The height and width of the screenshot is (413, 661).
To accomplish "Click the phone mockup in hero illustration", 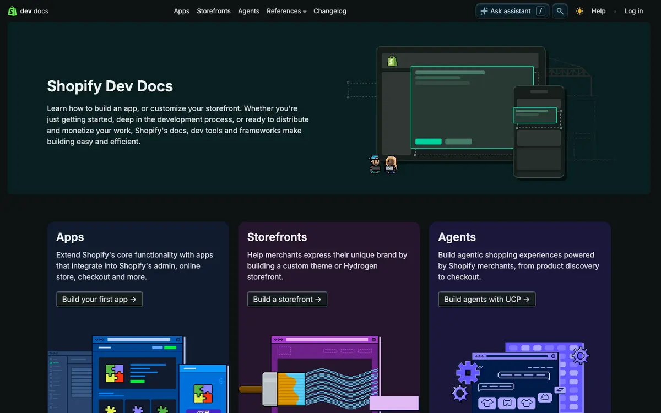I will click(x=539, y=132).
